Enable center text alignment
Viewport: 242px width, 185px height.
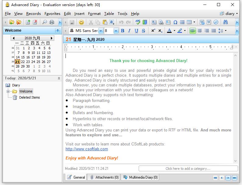coord(200,31)
